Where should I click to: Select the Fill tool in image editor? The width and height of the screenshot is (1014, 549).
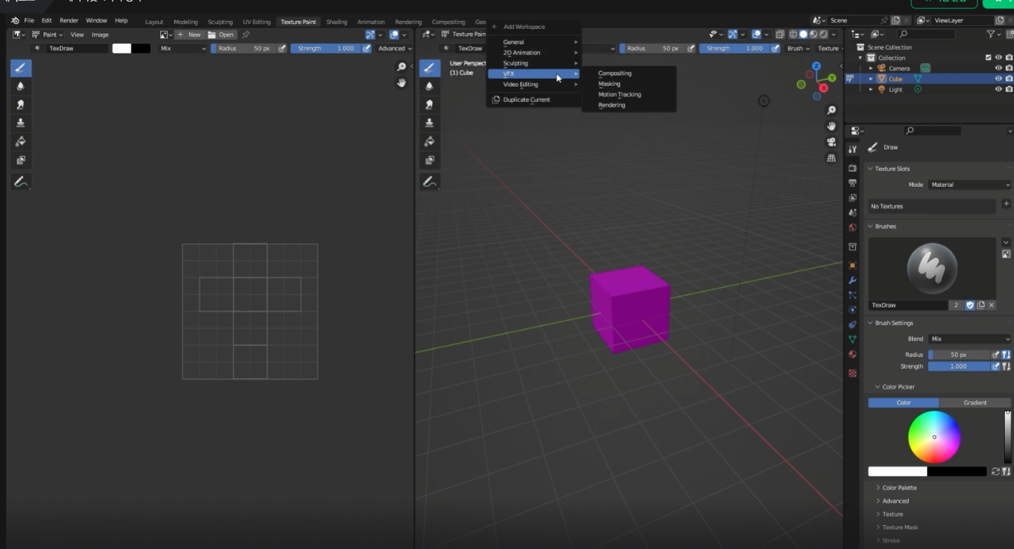pos(20,141)
